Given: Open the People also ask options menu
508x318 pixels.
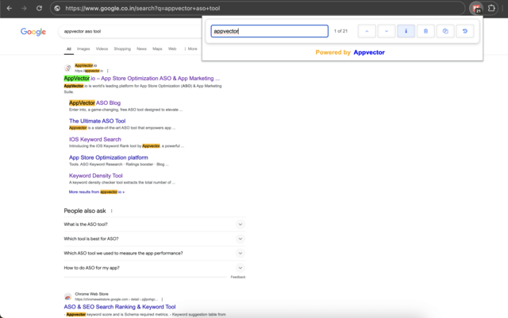Looking at the screenshot, I should point(111,211).
